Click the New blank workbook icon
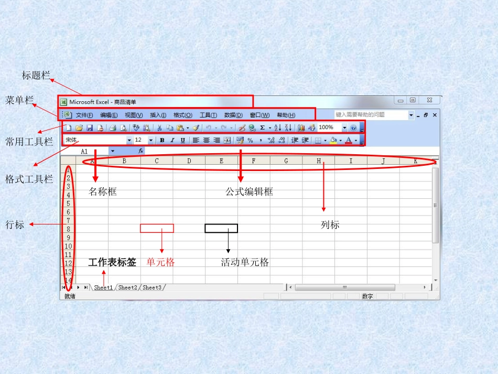This screenshot has width=498, height=374. 68,128
